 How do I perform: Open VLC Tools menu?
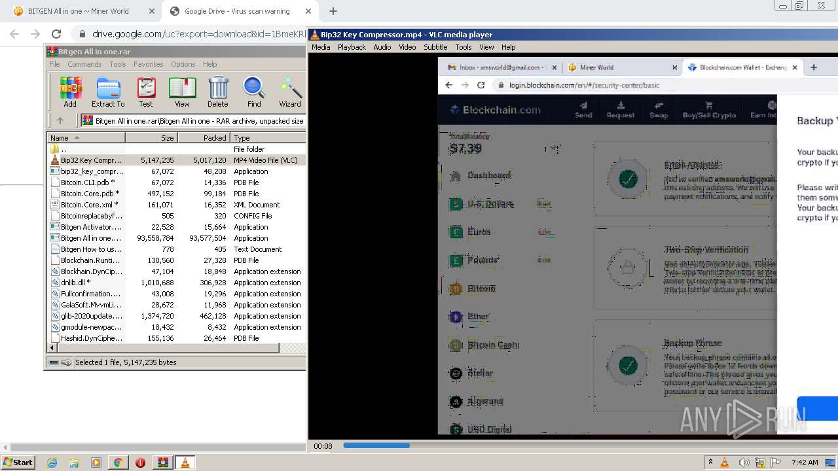click(x=464, y=47)
